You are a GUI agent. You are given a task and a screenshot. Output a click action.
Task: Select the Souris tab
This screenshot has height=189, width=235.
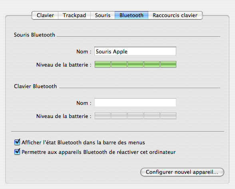103,15
